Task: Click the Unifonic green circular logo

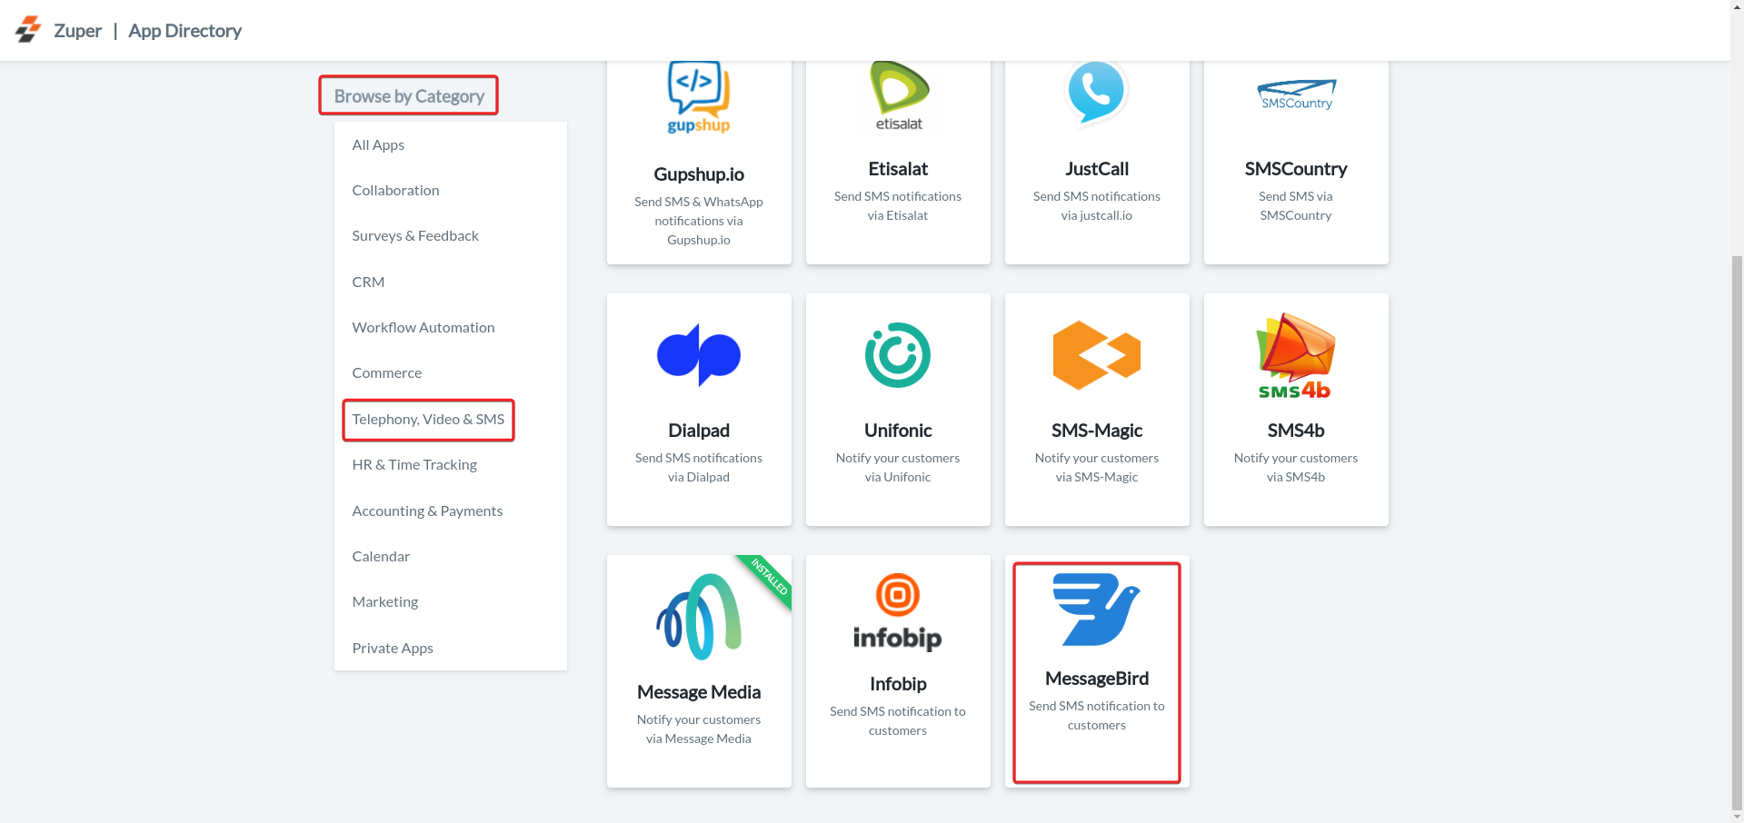Action: (897, 355)
